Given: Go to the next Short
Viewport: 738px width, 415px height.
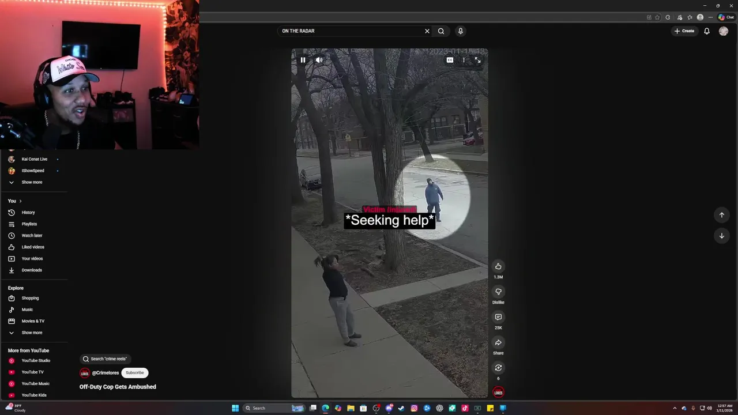Looking at the screenshot, I should 722,236.
